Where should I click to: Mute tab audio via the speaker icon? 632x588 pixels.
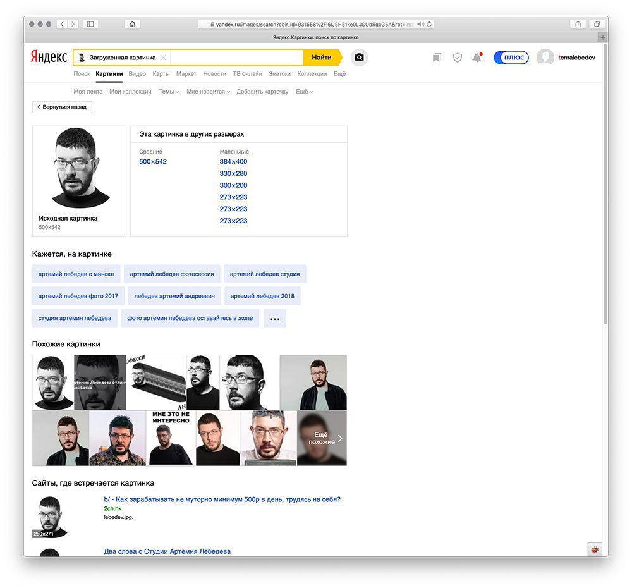[420, 24]
